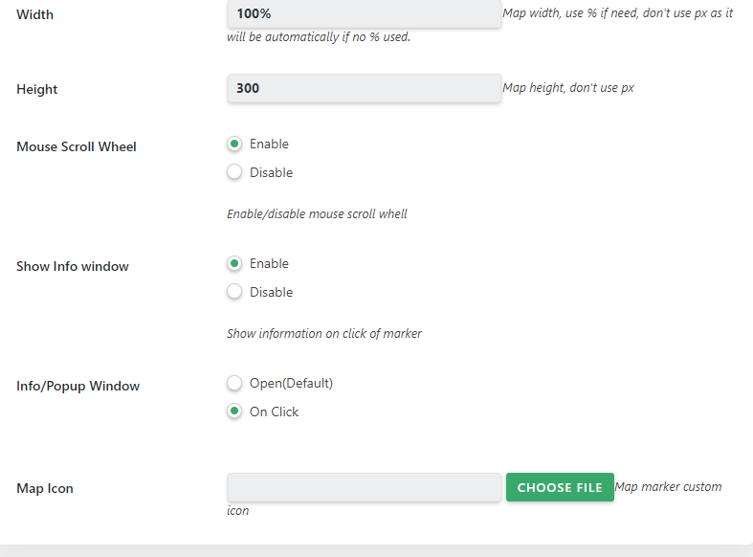Image resolution: width=753 pixels, height=557 pixels.
Task: Click the 'Show information on click of marker' text
Action: [324, 333]
